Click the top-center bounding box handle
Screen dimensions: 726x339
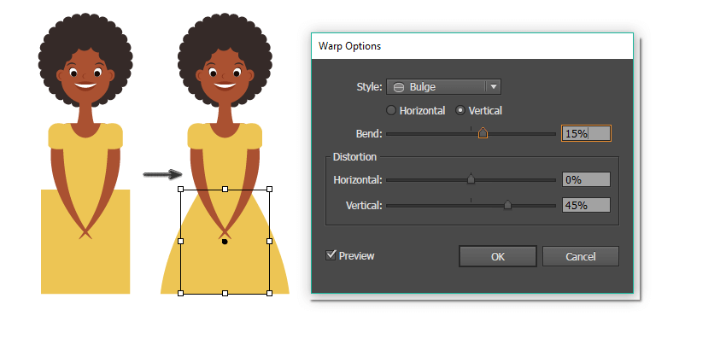click(x=225, y=189)
